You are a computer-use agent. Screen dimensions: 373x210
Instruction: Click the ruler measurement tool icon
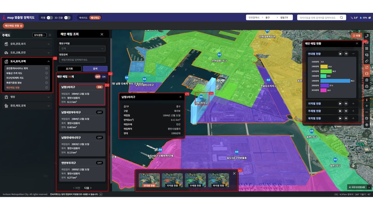tap(367, 61)
